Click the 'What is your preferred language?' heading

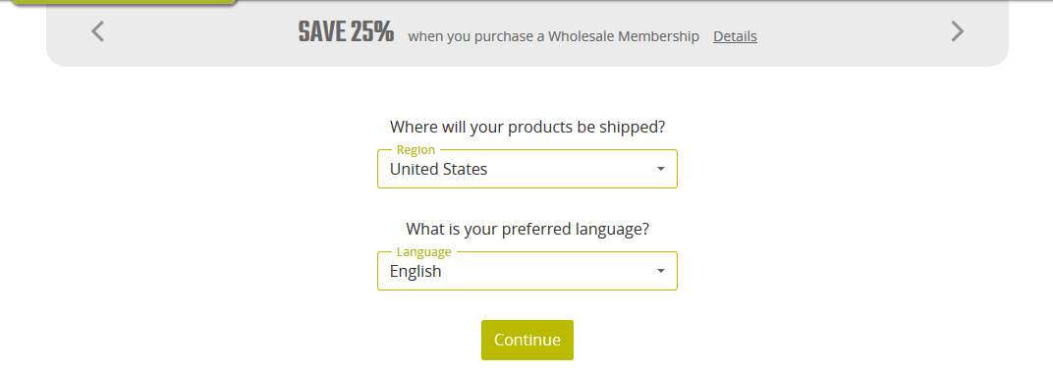(x=527, y=229)
